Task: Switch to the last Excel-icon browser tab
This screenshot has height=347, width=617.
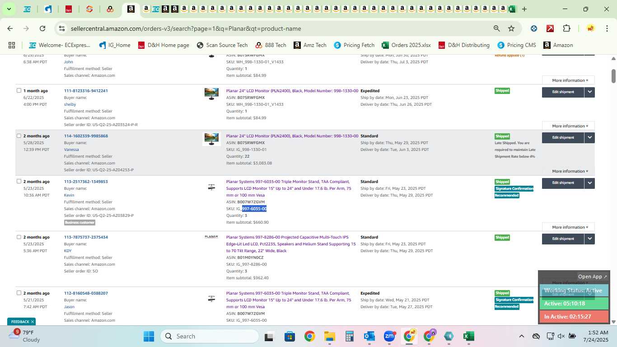Action: (x=512, y=9)
